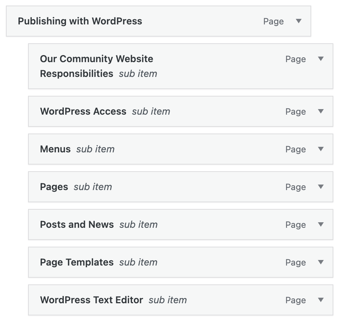Expand the Publishing with WordPress item arrow
340x321 pixels.
(299, 21)
